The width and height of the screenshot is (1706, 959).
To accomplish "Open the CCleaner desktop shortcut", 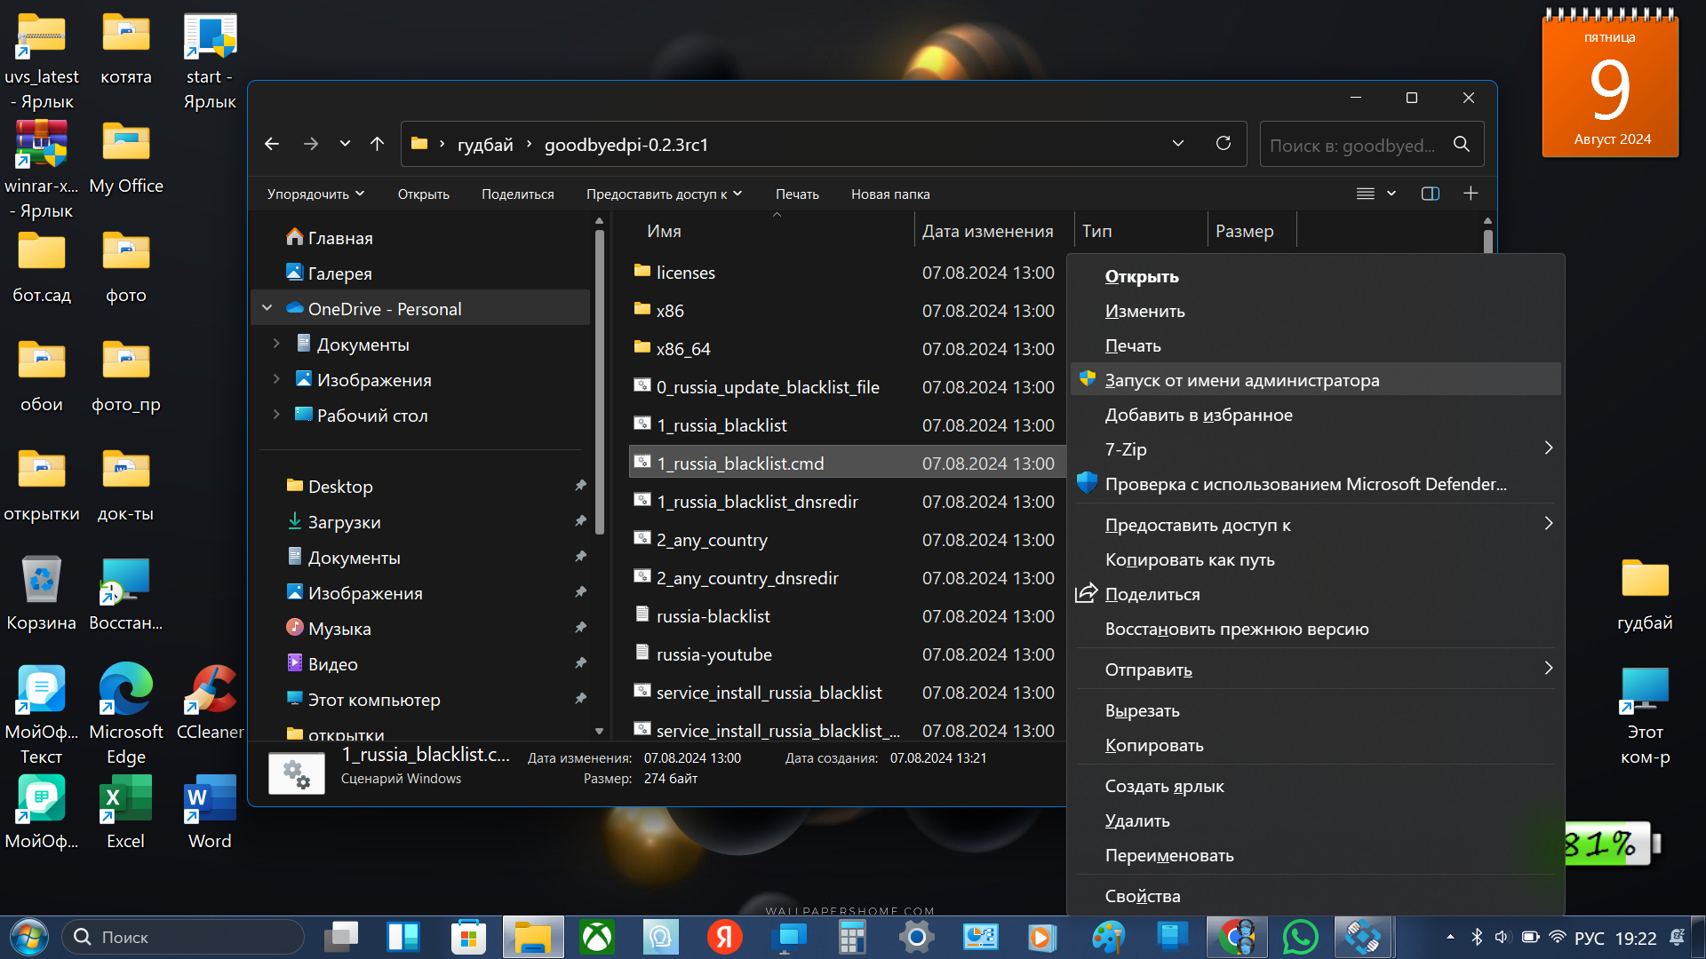I will click(210, 701).
